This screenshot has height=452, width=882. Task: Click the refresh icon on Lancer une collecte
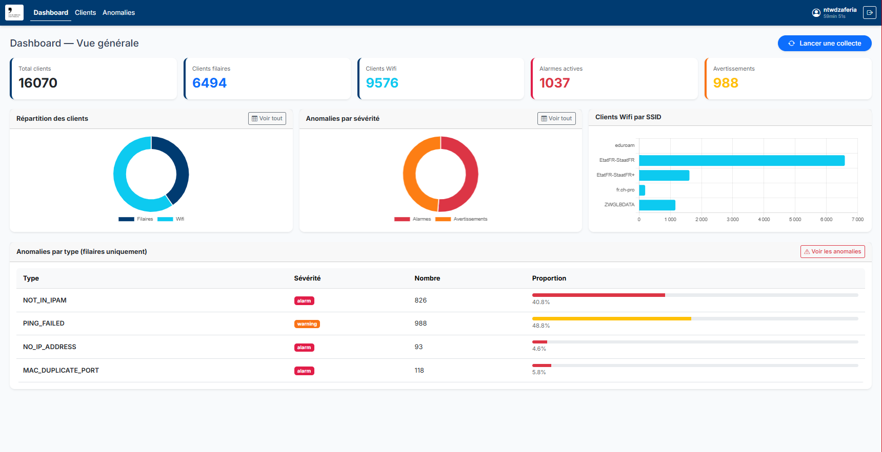click(792, 44)
